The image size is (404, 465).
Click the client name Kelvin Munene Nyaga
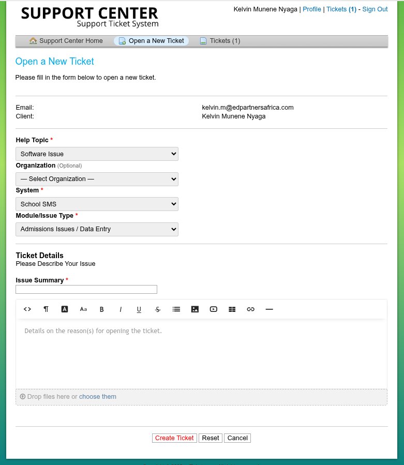point(234,116)
